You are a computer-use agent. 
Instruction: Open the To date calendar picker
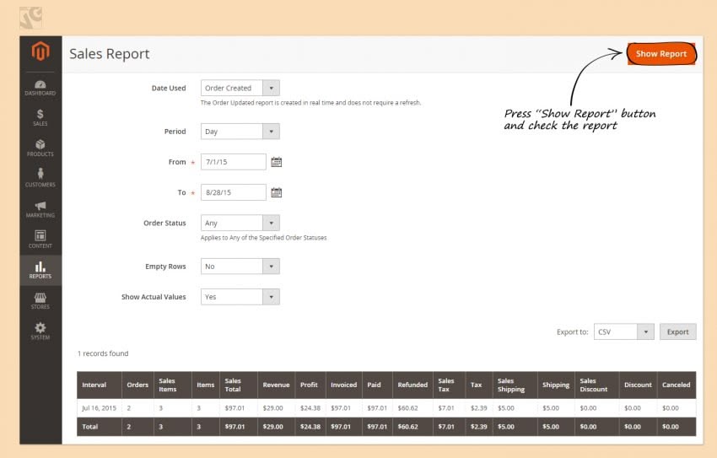coord(276,192)
